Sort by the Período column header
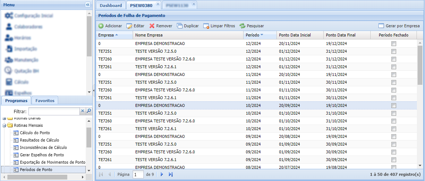The image size is (425, 181). click(x=253, y=35)
